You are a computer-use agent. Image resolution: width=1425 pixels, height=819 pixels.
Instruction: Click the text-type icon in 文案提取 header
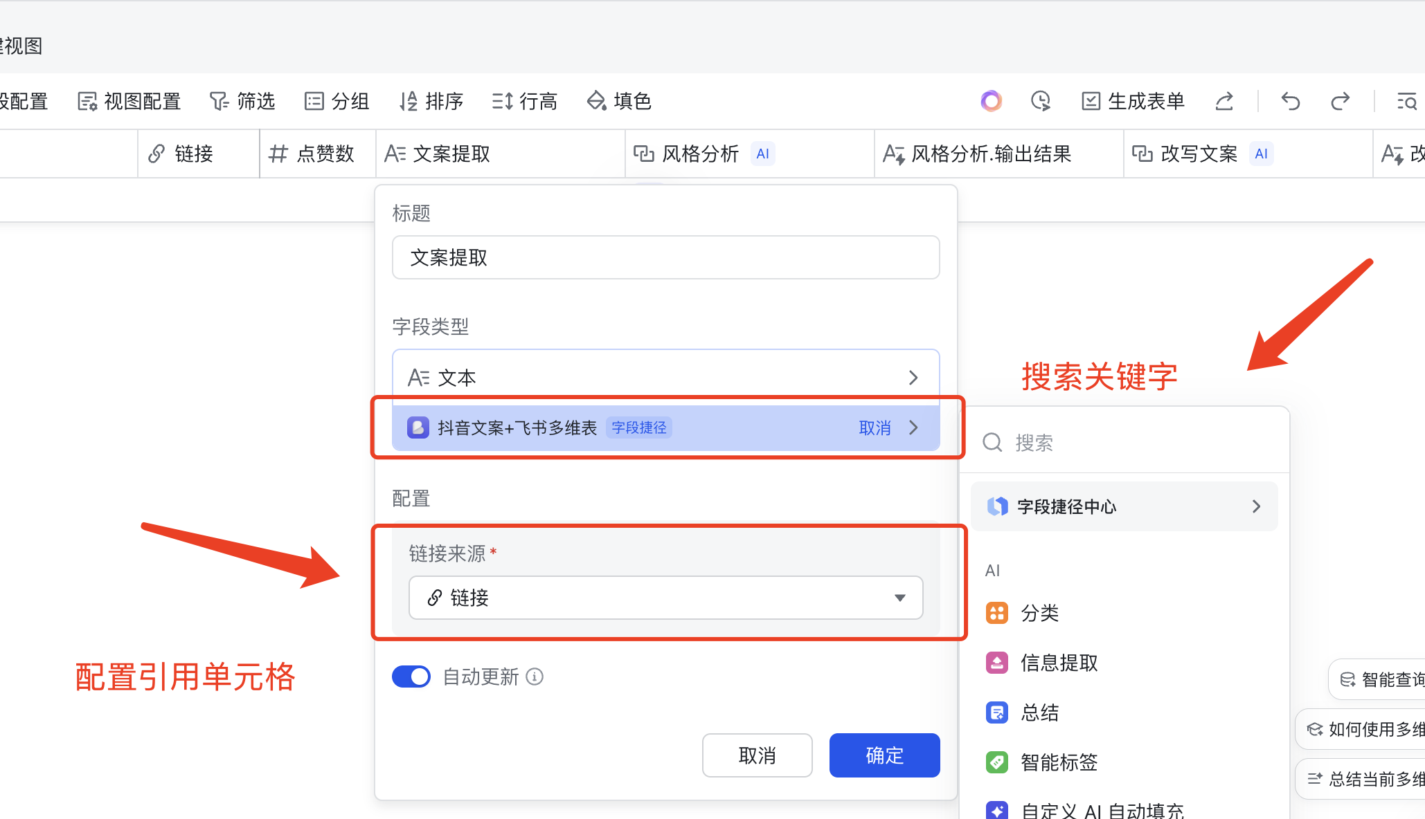click(395, 154)
